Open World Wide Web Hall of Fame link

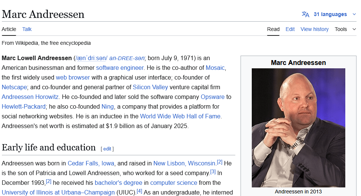[x=180, y=116]
